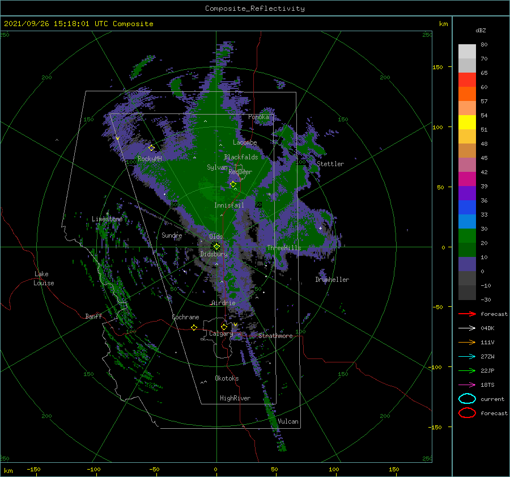Screen dimensions: 510x477
Task: Click the 18TS legend text
Action: [x=487, y=385]
